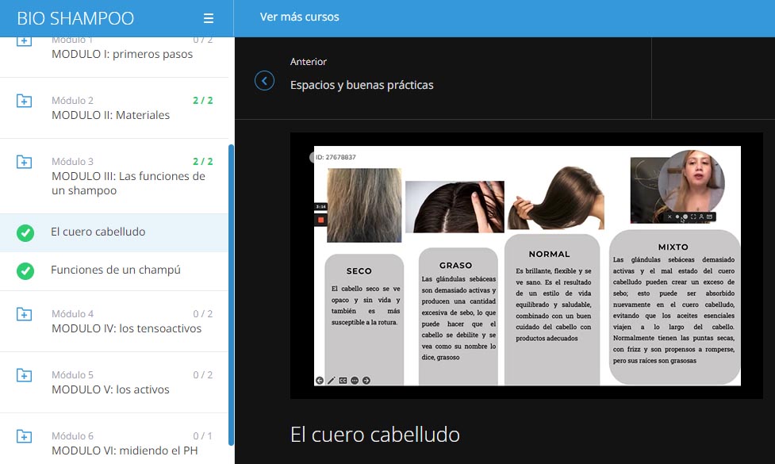
Task: Open Ver más cursos link
Action: click(300, 17)
